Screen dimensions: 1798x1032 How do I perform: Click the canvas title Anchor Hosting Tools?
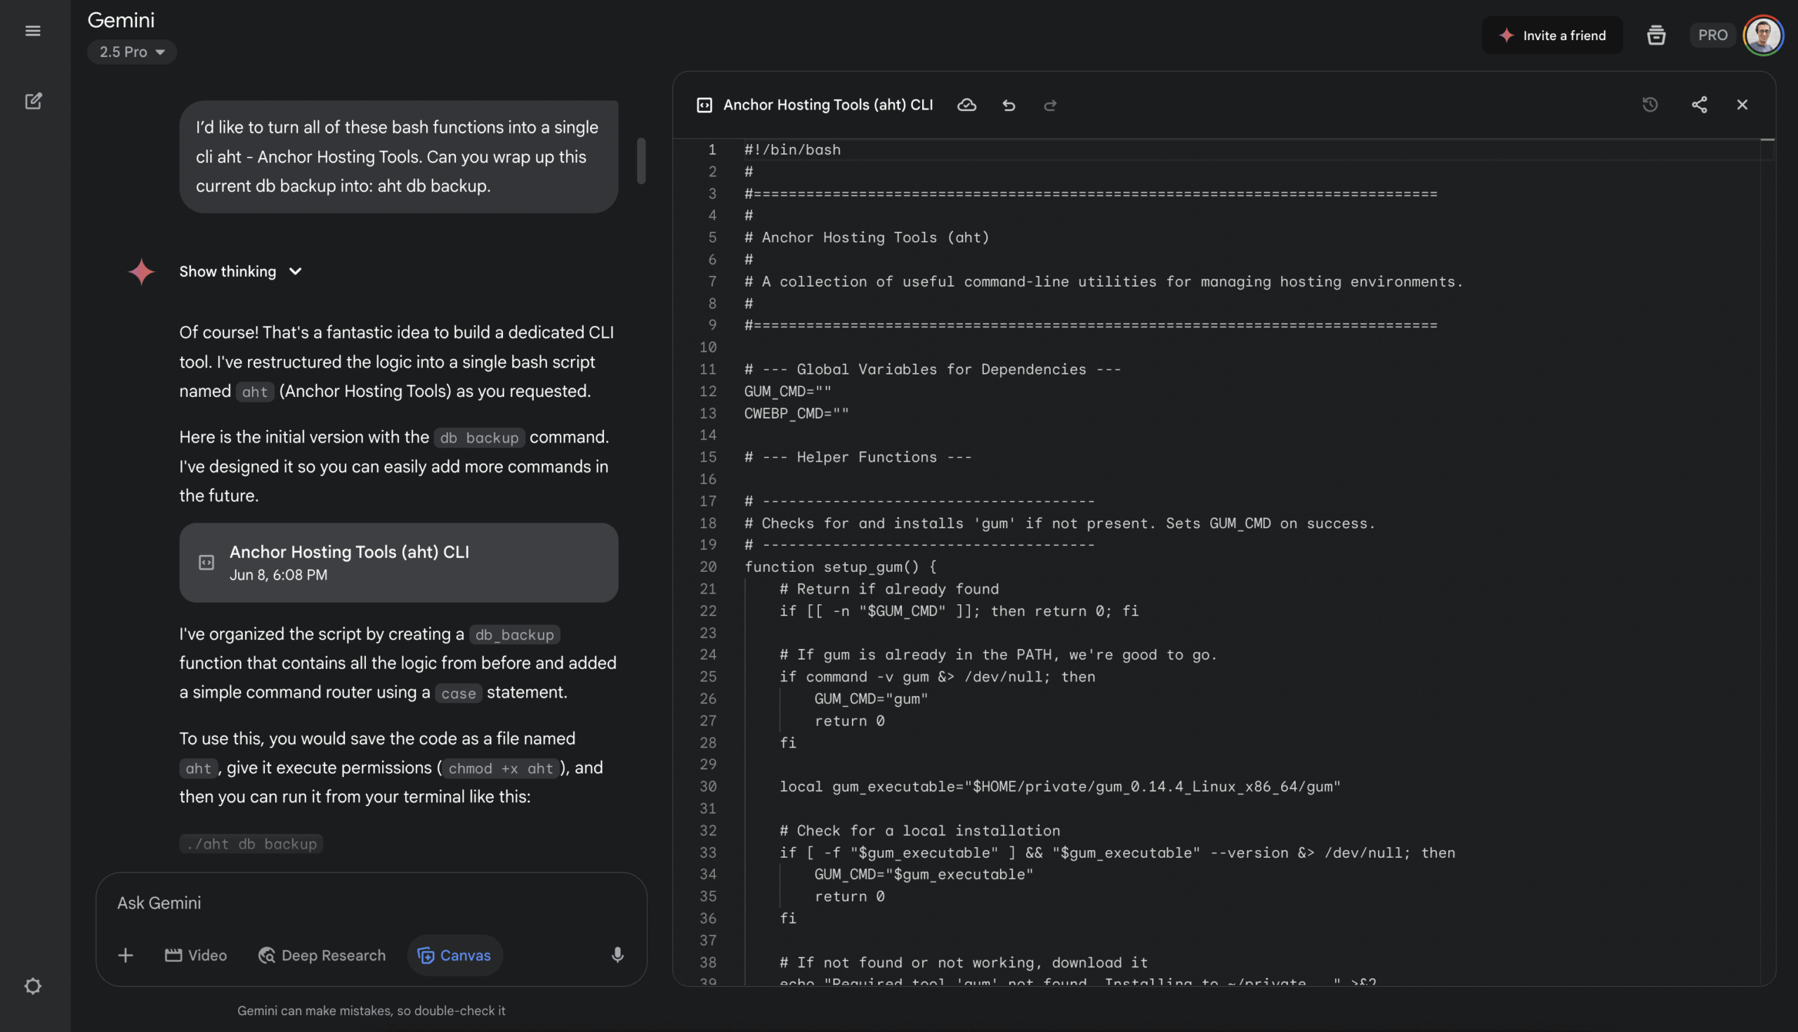click(x=827, y=105)
